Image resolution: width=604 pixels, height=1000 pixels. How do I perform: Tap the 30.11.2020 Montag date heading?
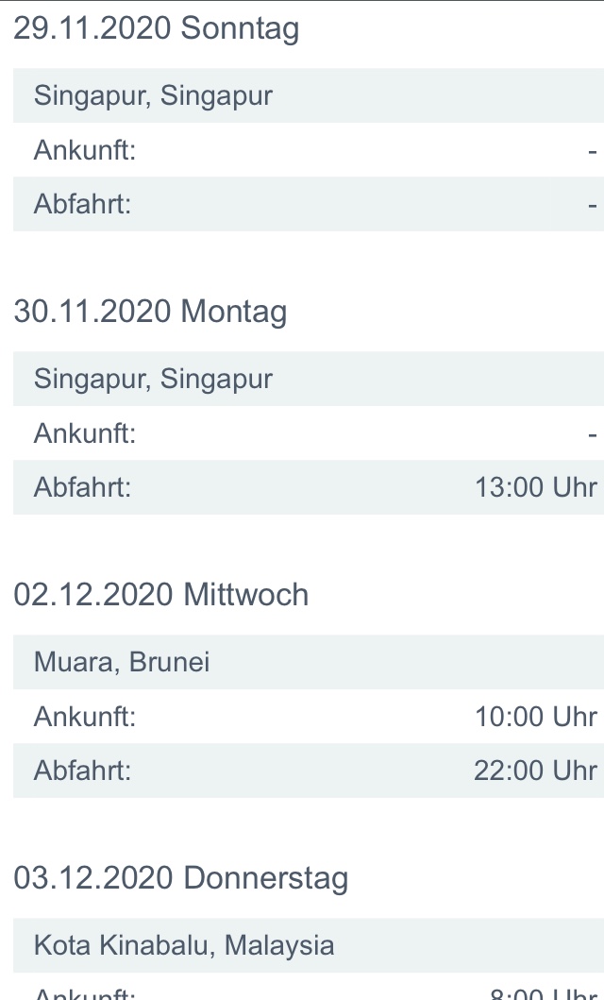point(150,312)
